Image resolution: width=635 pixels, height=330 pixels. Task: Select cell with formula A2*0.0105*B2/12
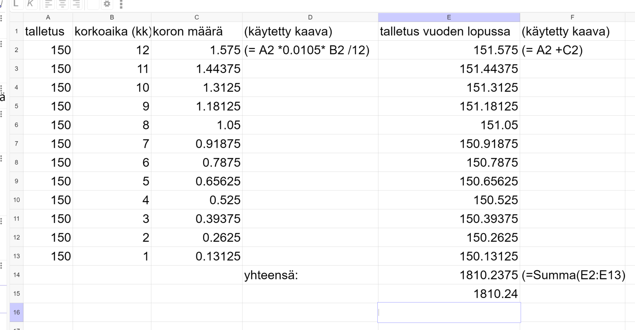tap(310, 50)
